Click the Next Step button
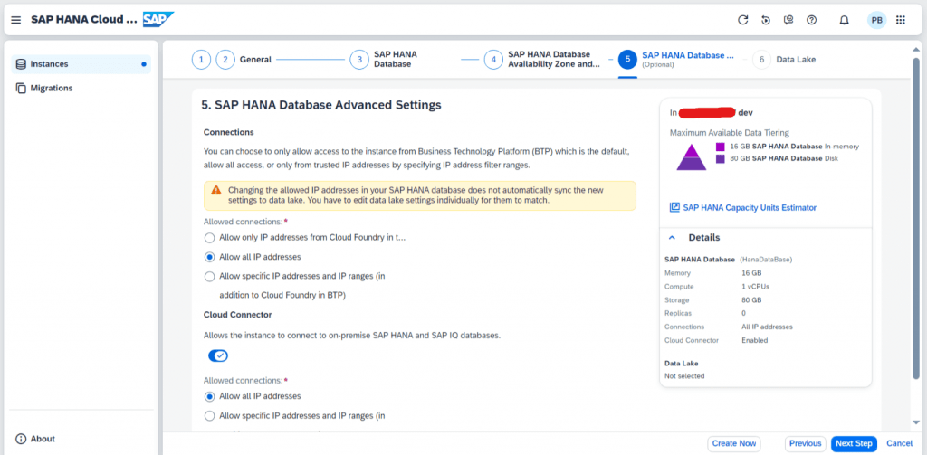 point(854,444)
